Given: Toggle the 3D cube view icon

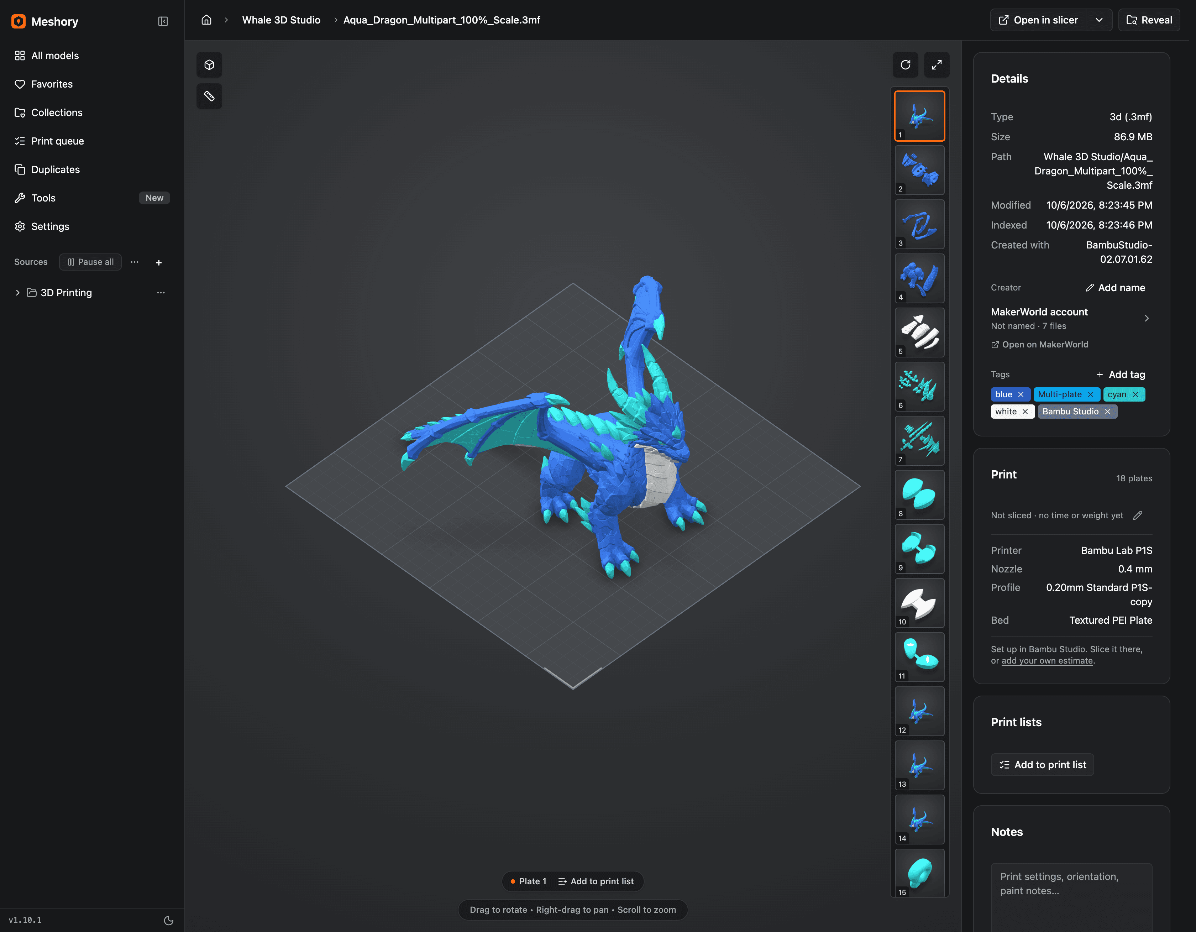Looking at the screenshot, I should (x=209, y=65).
